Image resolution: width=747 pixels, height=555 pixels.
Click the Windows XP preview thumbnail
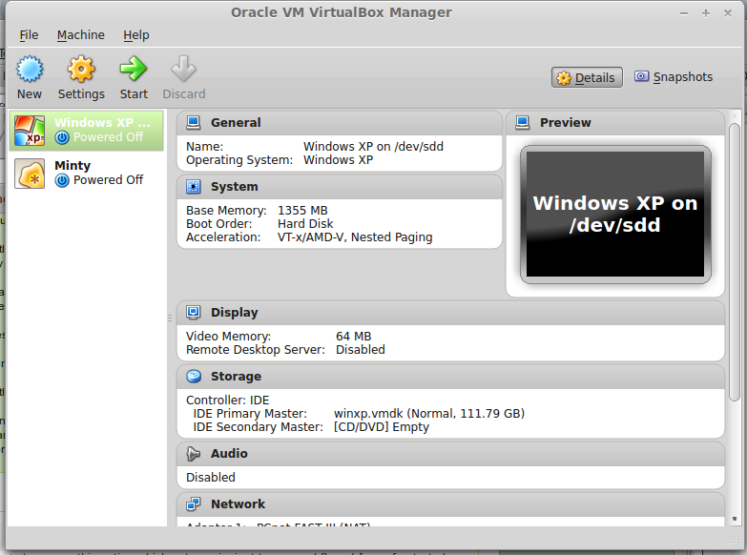click(615, 215)
